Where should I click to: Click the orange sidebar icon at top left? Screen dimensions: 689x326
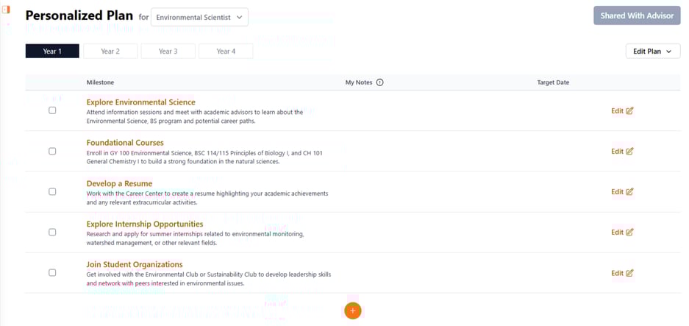pyautogui.click(x=6, y=10)
